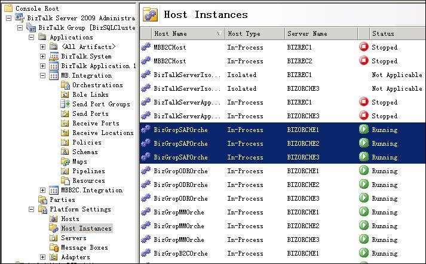Image resolution: width=426 pixels, height=264 pixels.
Task: Select the Servers tree item
Action: click(x=73, y=238)
